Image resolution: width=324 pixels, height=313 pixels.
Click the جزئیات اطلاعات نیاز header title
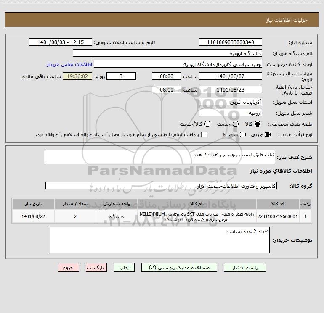pyautogui.click(x=287, y=20)
